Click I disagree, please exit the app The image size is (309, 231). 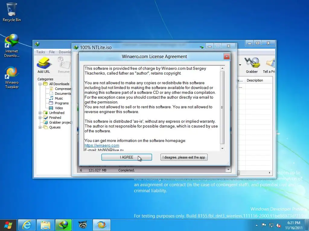(184, 157)
